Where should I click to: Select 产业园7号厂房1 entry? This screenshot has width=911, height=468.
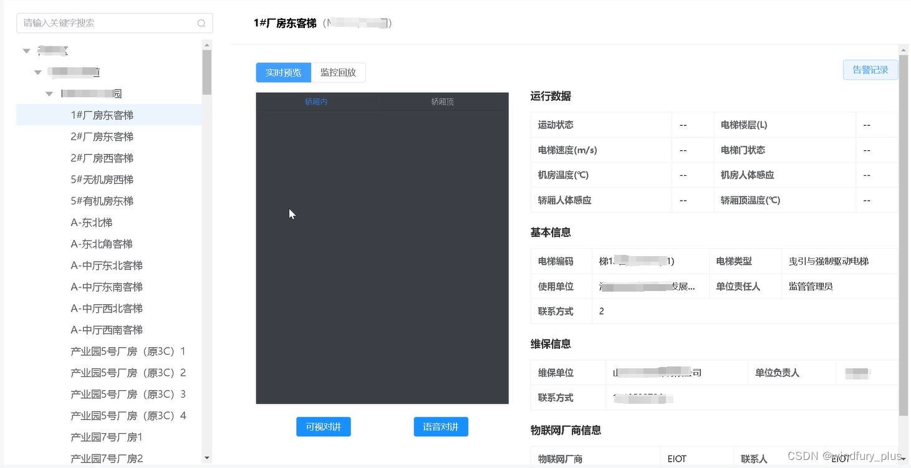point(107,437)
